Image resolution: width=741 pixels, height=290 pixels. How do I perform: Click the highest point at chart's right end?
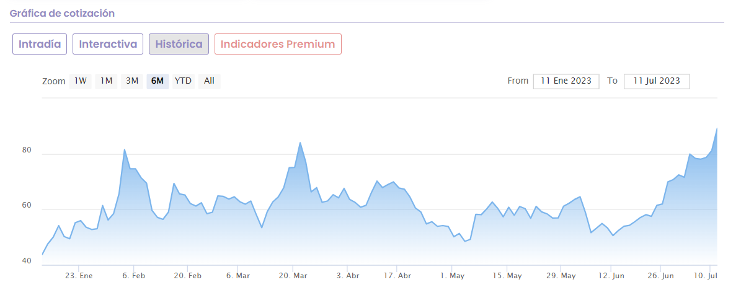pos(717,129)
